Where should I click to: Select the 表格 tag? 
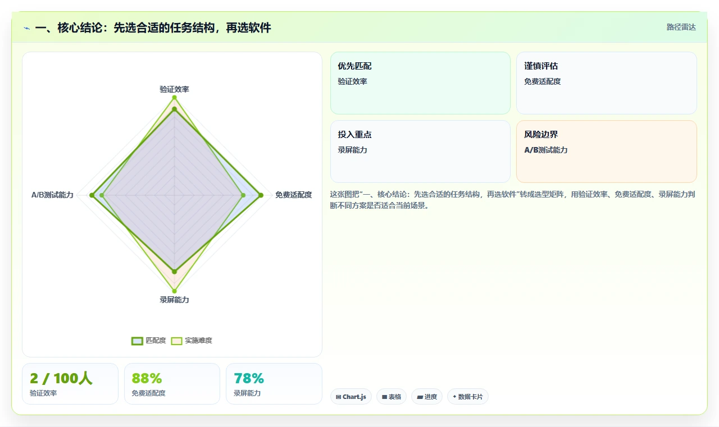(392, 397)
